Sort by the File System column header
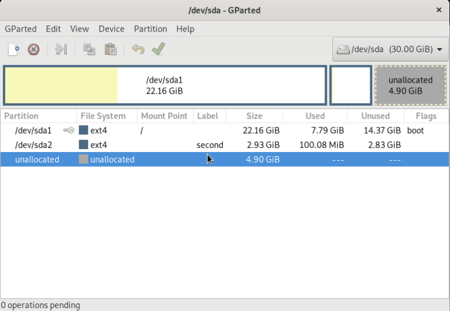The width and height of the screenshot is (450, 311). tap(103, 116)
